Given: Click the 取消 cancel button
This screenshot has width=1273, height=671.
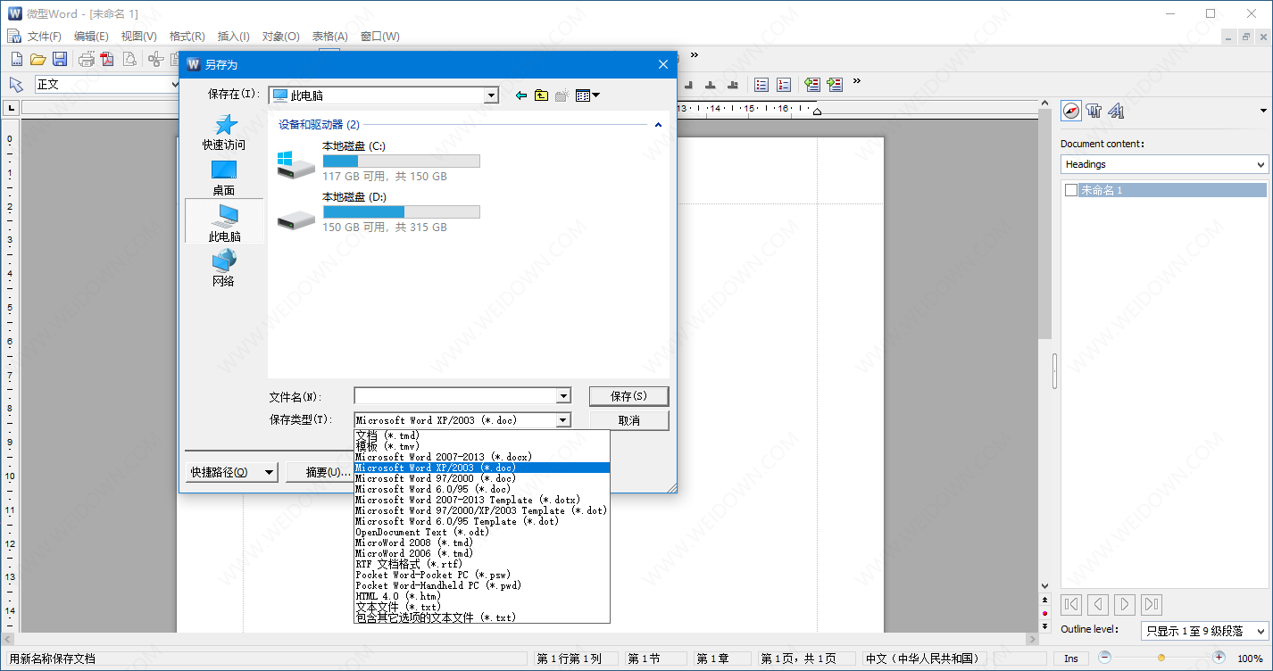Looking at the screenshot, I should click(628, 420).
